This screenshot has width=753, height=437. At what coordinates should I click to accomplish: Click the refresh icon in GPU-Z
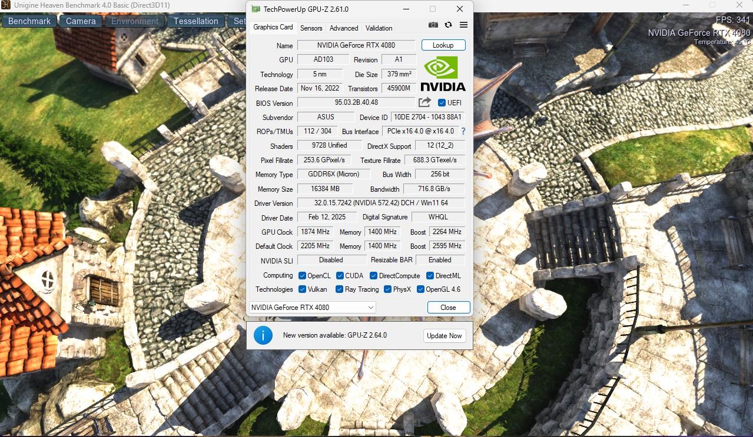(448, 25)
